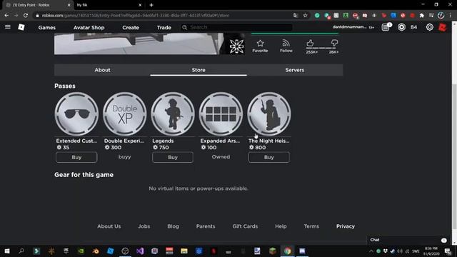The width and height of the screenshot is (457, 257).
Task: Open Roblox settings gear icon
Action: [429, 27]
